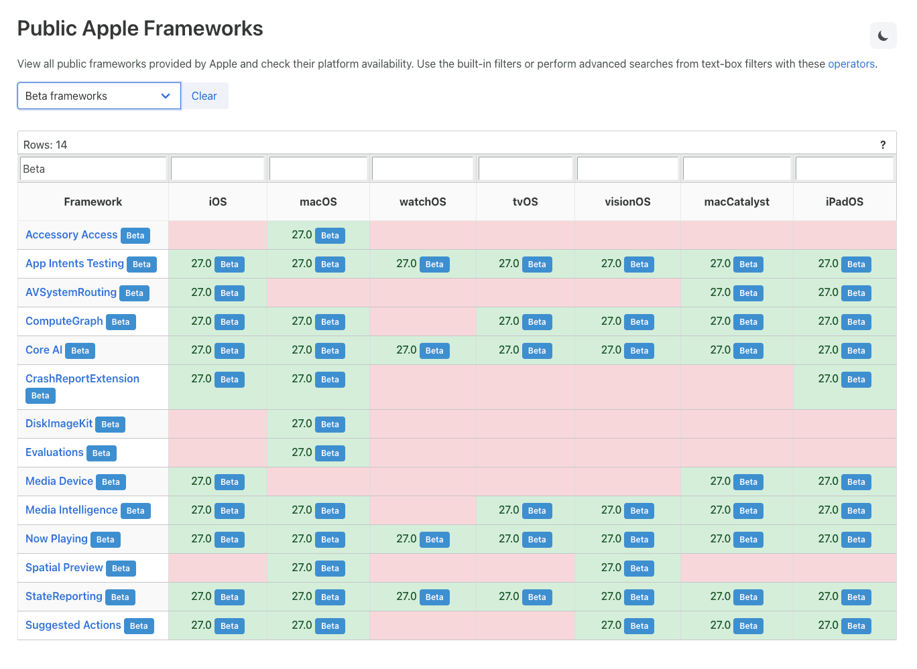Focus the iPadOS column filter box

click(x=845, y=169)
